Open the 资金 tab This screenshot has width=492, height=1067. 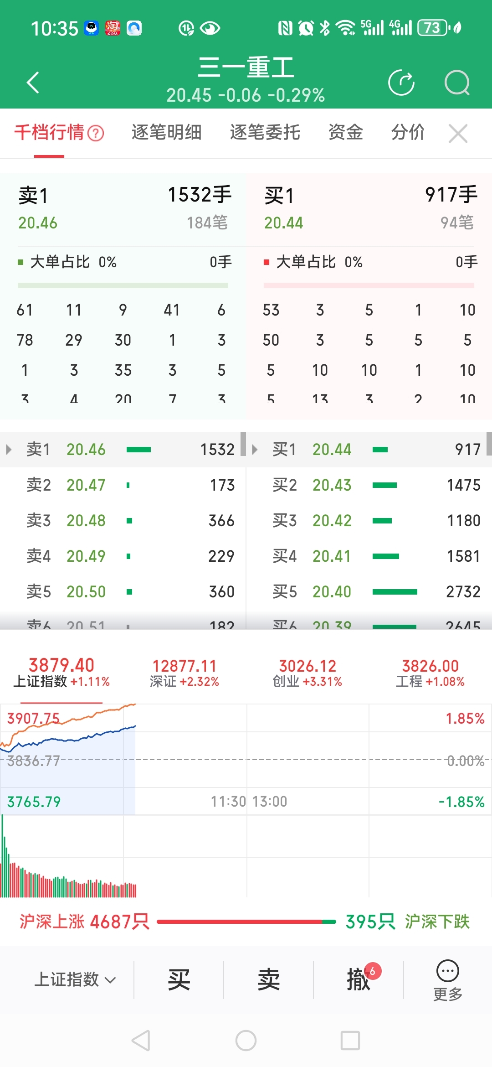click(346, 133)
